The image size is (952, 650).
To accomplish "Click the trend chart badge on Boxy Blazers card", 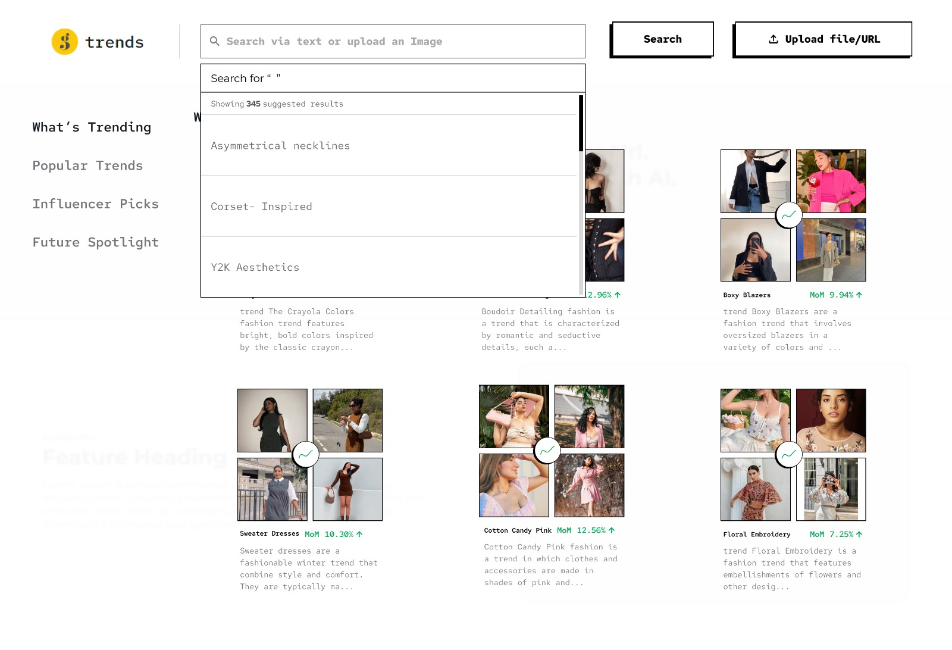I will point(789,215).
